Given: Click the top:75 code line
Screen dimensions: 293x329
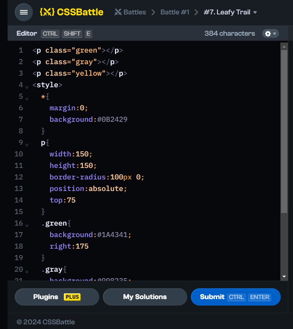Looking at the screenshot, I should click(x=62, y=200).
